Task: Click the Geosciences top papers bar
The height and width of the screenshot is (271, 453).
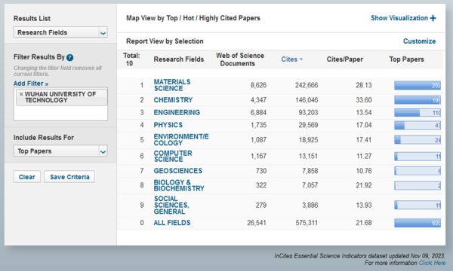Action: (418, 171)
